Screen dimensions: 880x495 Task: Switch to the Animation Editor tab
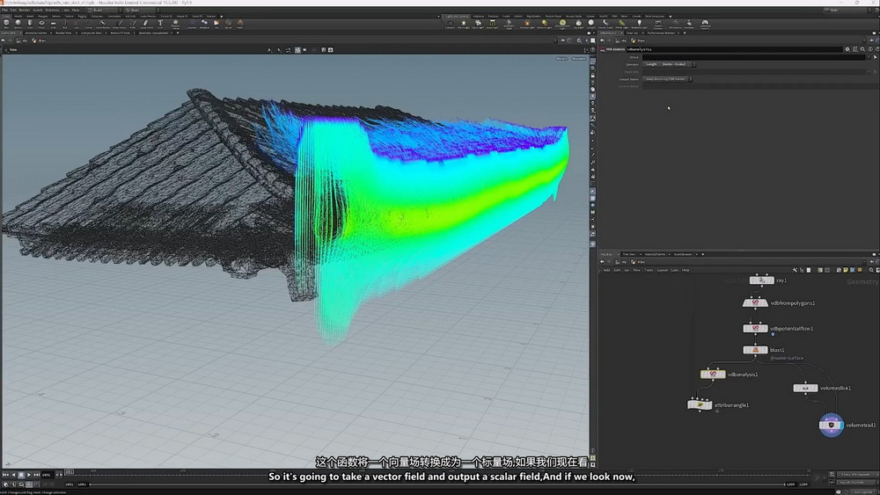(36, 33)
